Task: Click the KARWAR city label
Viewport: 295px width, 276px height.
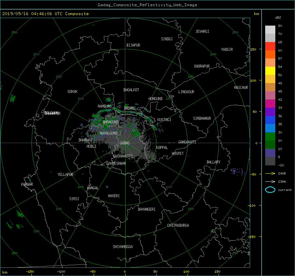Action: click(27, 184)
